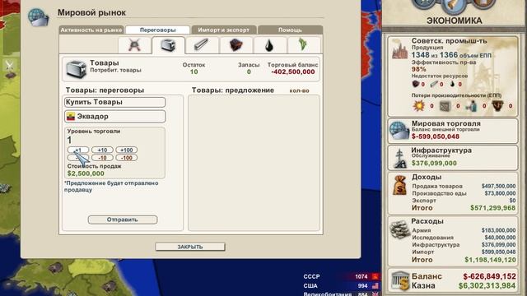The height and width of the screenshot is (296, 527).
Task: Click the Остаток value 10
Action: tap(194, 72)
